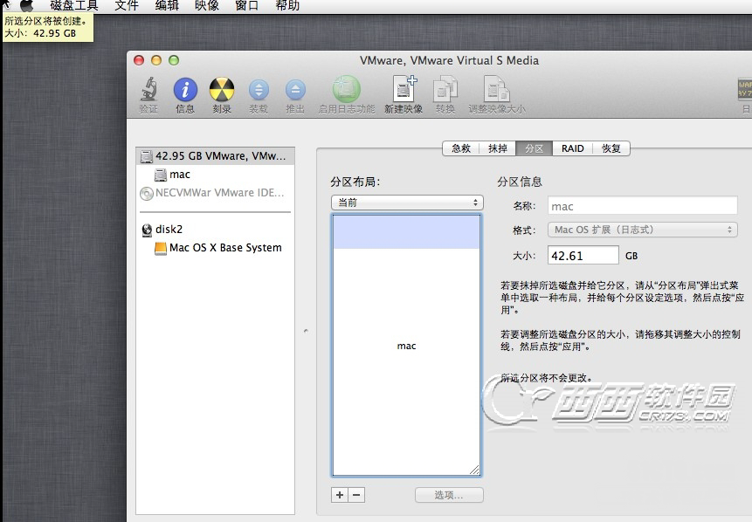The width and height of the screenshot is (752, 522).
Task: Select the mac partition in layout map
Action: (406, 346)
